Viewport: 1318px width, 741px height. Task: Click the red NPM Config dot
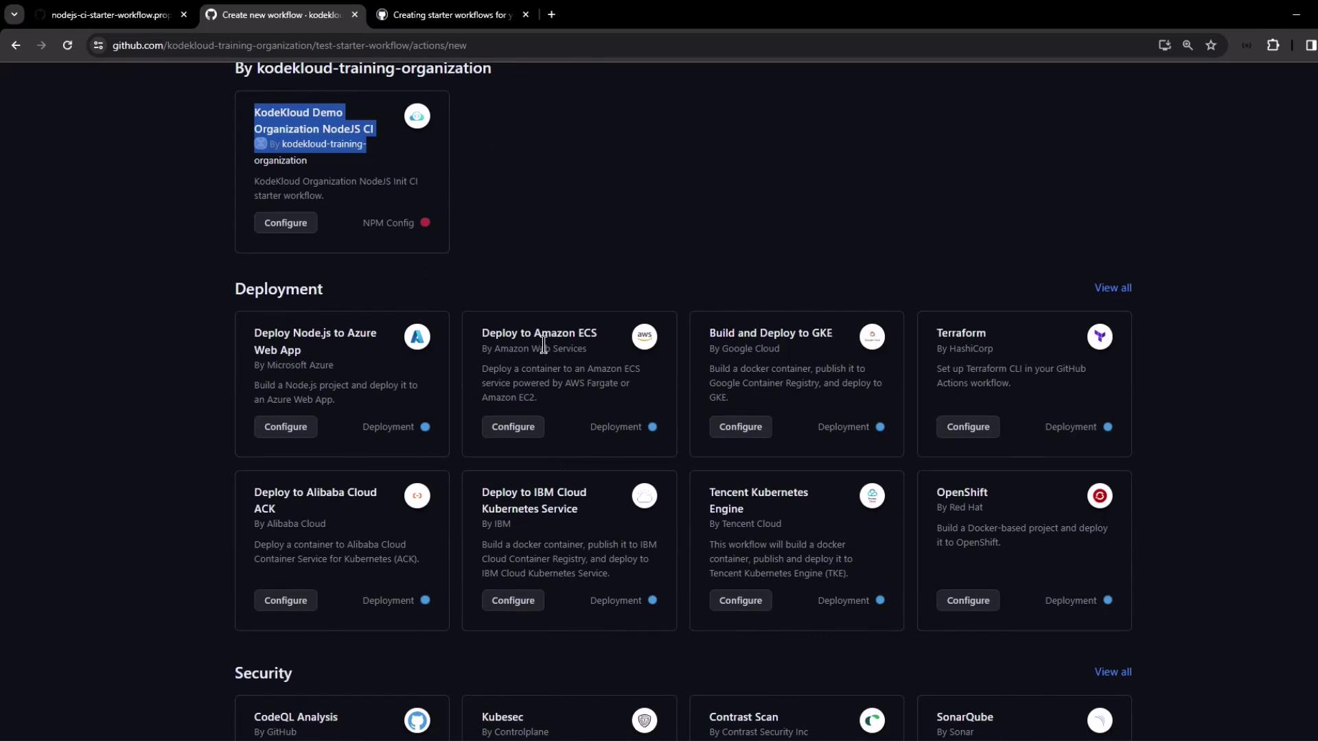[425, 223]
